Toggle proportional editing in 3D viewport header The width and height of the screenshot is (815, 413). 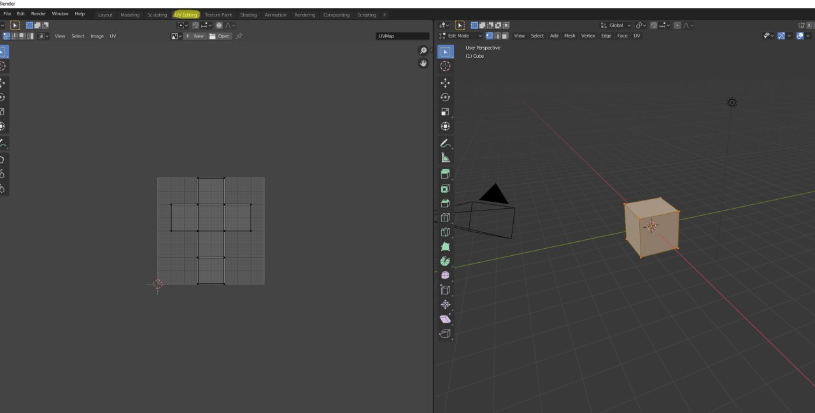677,25
